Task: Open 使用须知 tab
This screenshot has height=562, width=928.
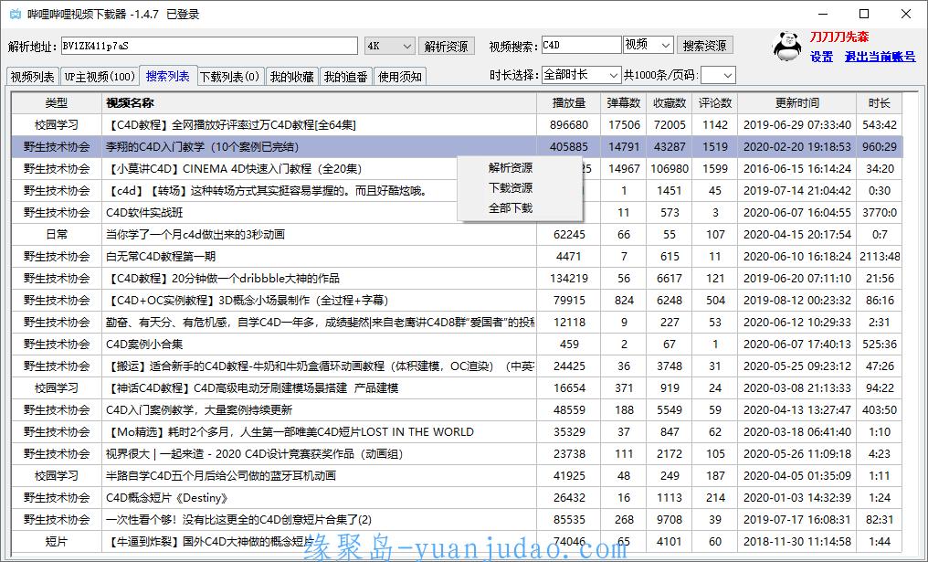Action: tap(399, 77)
